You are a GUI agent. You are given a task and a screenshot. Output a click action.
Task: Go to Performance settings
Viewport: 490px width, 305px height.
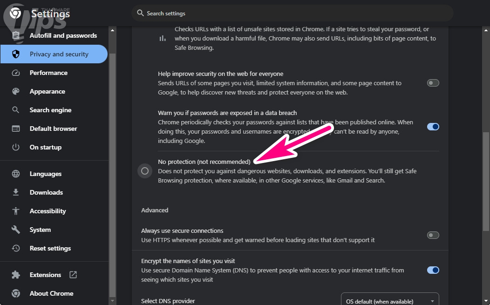(x=54, y=73)
